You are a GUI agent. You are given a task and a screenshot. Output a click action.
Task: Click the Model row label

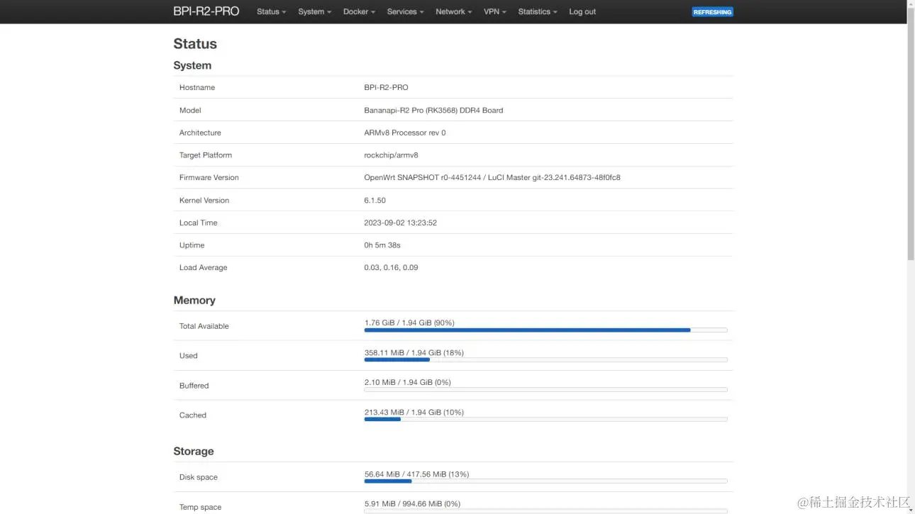tap(190, 111)
